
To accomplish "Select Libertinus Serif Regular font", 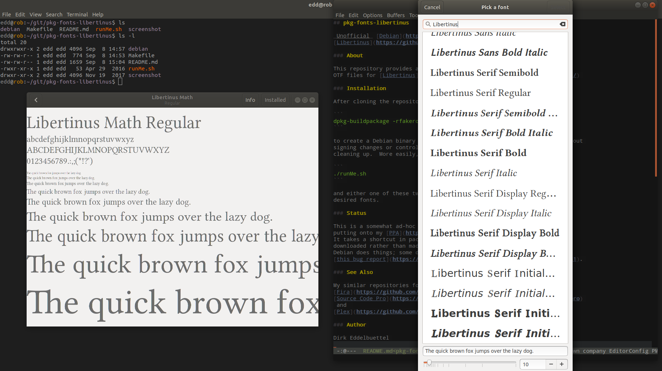I will coord(495,93).
